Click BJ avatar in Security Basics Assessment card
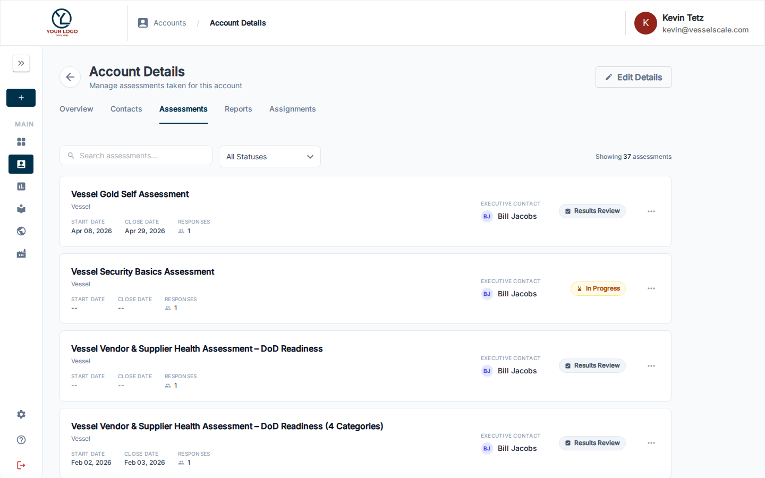The image size is (765, 478). (x=487, y=294)
